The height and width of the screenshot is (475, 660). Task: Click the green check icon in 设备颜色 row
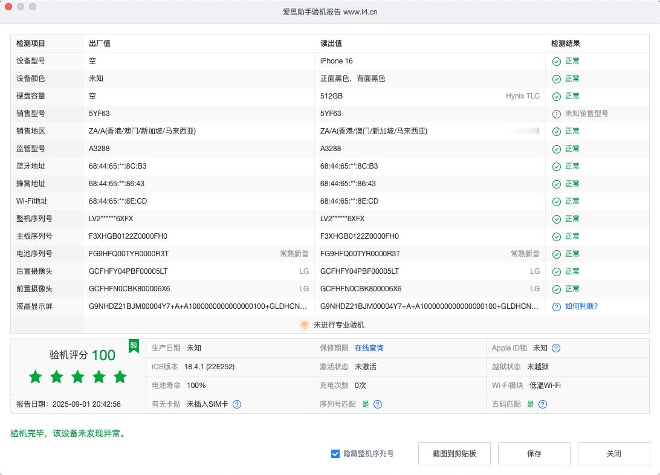click(557, 79)
